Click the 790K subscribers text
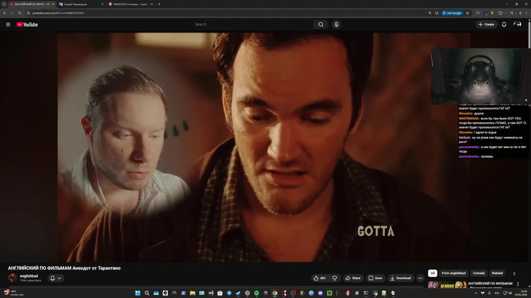The image size is (531, 298). (30, 281)
